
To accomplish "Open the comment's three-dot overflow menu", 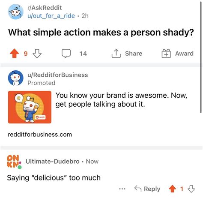I will point(122,189).
